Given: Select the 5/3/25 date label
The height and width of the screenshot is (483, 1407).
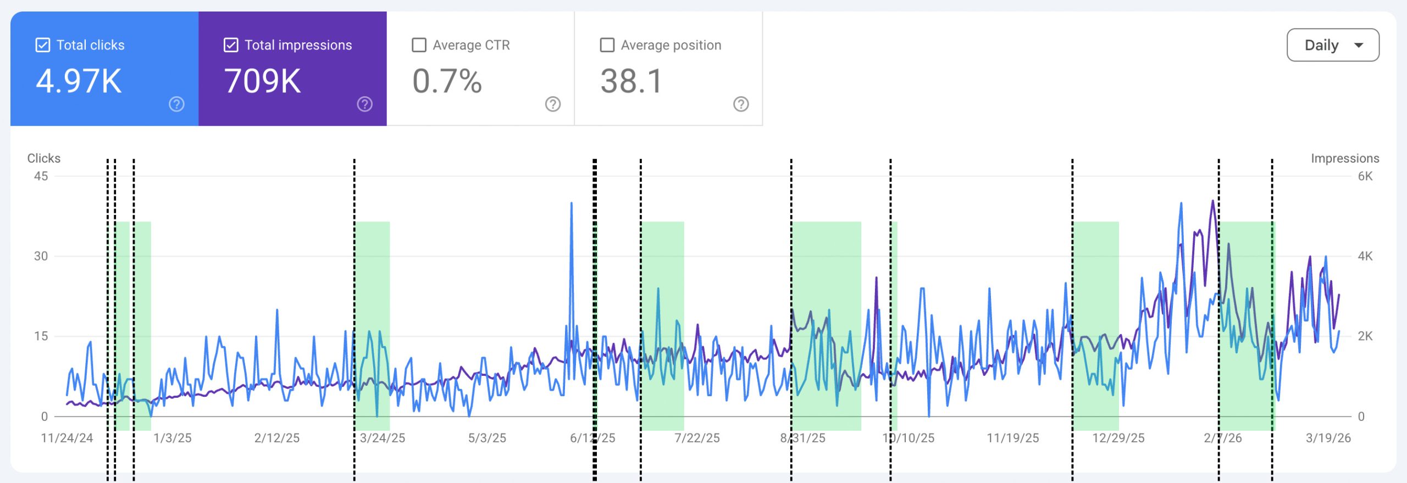Looking at the screenshot, I should (x=487, y=438).
